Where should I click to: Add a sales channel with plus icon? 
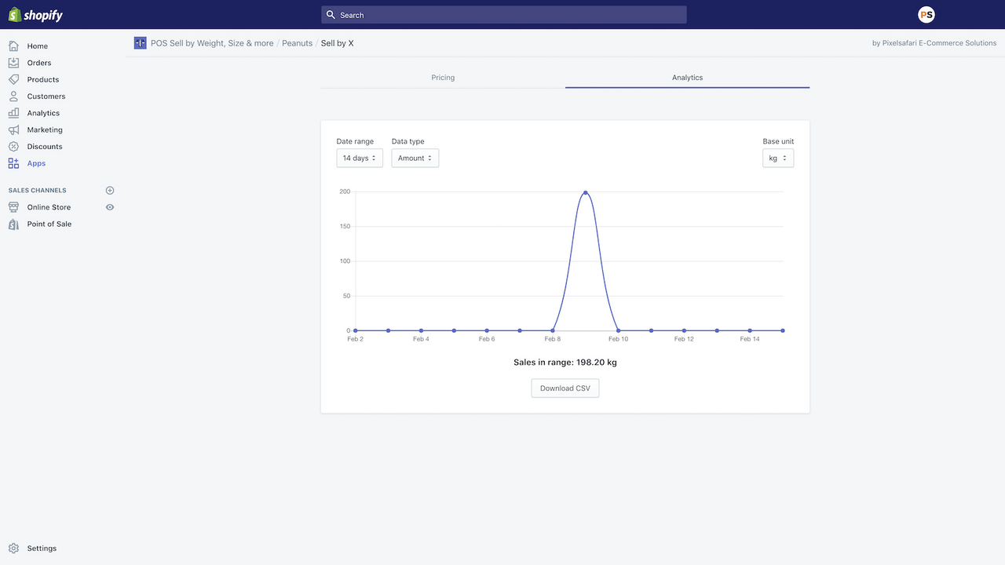point(110,191)
